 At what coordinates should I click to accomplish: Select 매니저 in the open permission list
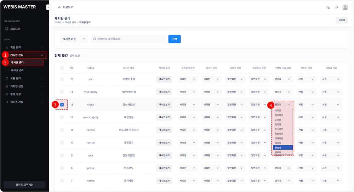278,143
